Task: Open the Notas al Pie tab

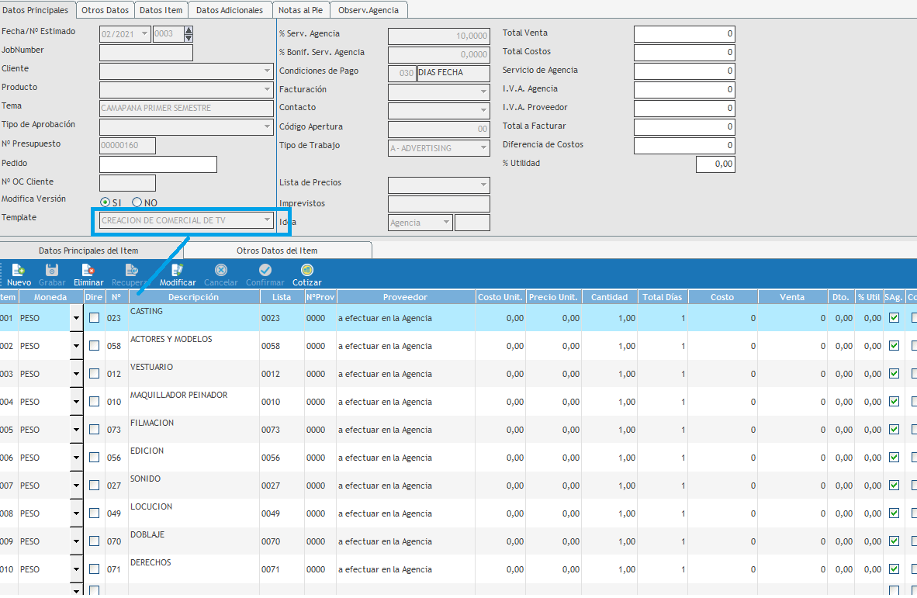Action: tap(301, 10)
